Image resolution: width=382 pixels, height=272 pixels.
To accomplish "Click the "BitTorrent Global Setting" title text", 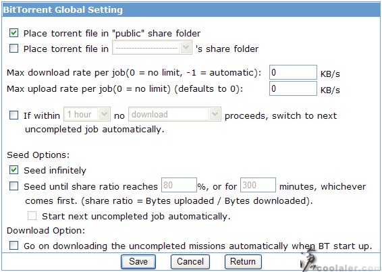I will (63, 9).
